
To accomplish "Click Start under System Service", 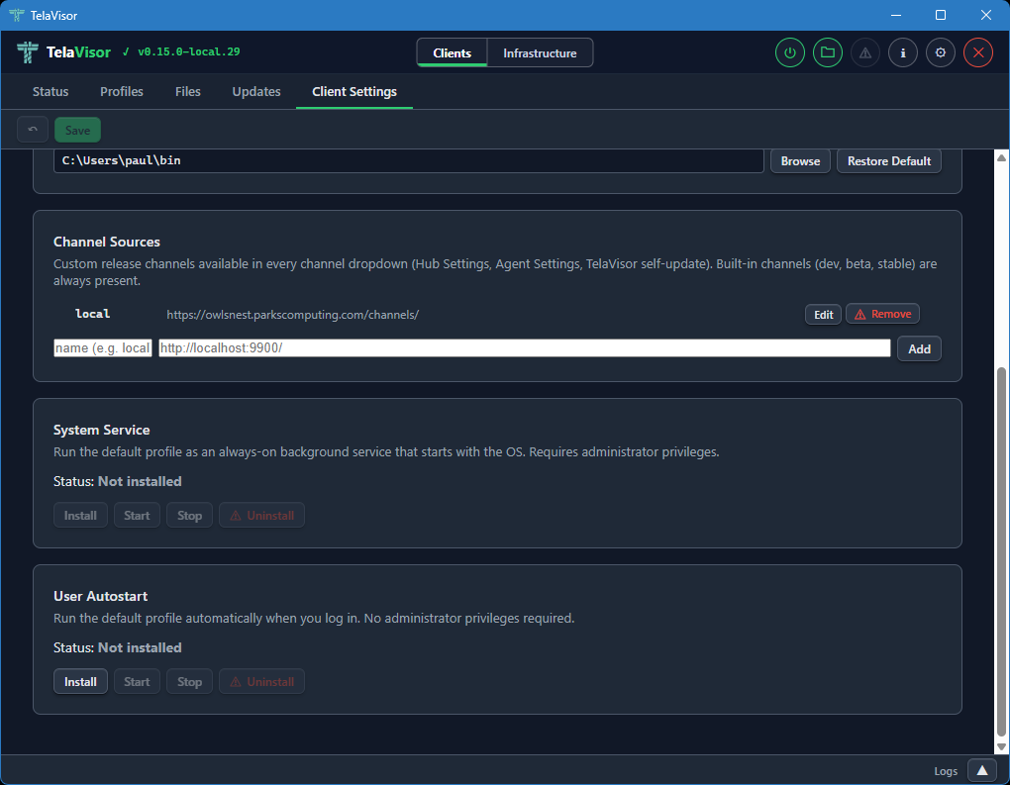I will pyautogui.click(x=137, y=515).
